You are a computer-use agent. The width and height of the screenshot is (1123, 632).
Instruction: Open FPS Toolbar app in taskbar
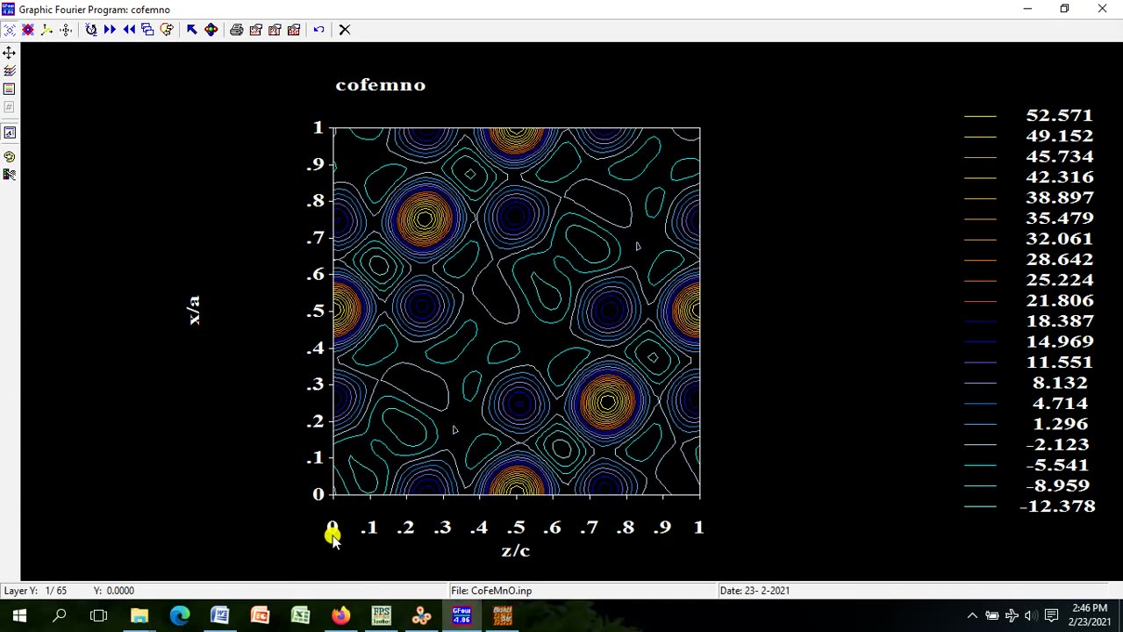coord(381,616)
